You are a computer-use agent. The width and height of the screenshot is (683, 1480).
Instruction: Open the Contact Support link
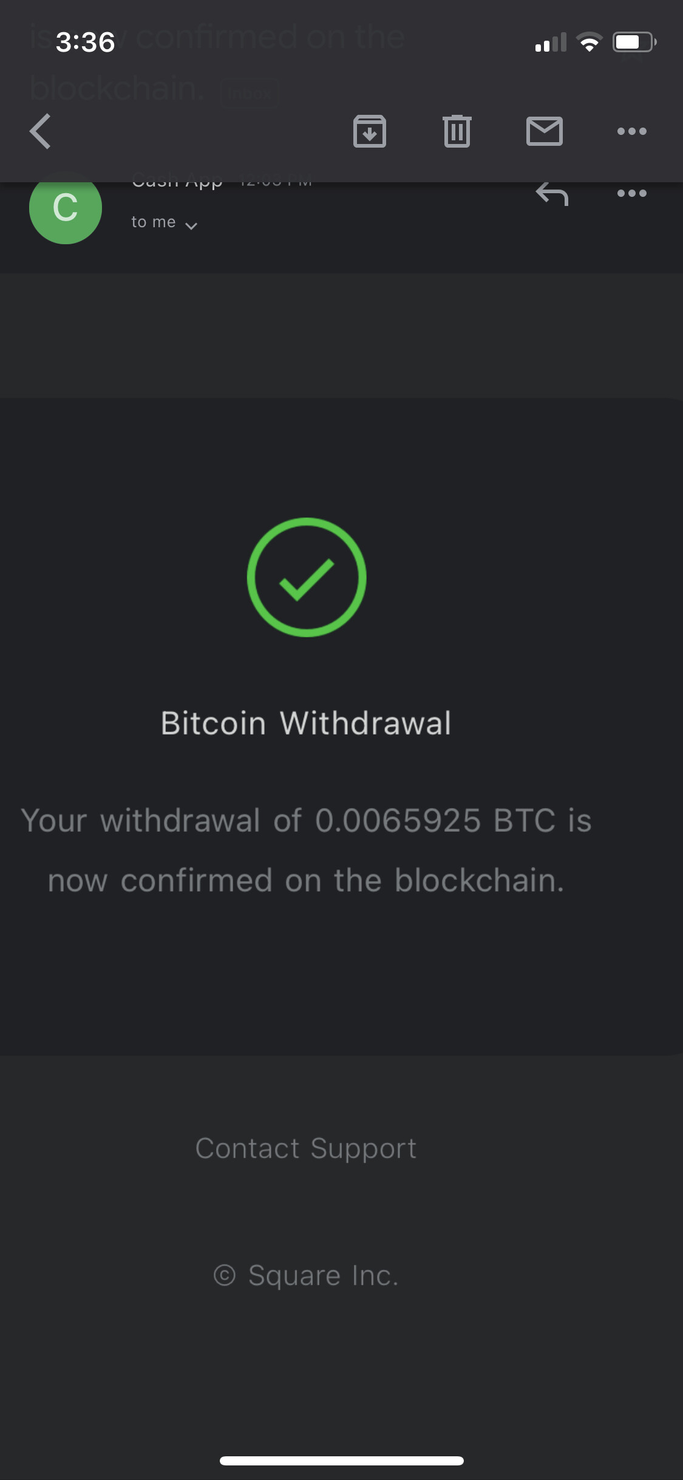click(x=306, y=1149)
